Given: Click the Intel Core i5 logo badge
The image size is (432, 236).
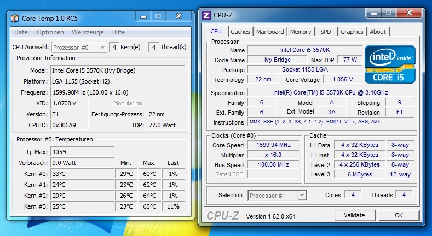Looking at the screenshot, I should pyautogui.click(x=390, y=64).
